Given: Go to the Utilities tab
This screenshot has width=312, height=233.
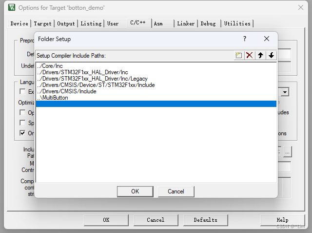Looking at the screenshot, I should (237, 23).
